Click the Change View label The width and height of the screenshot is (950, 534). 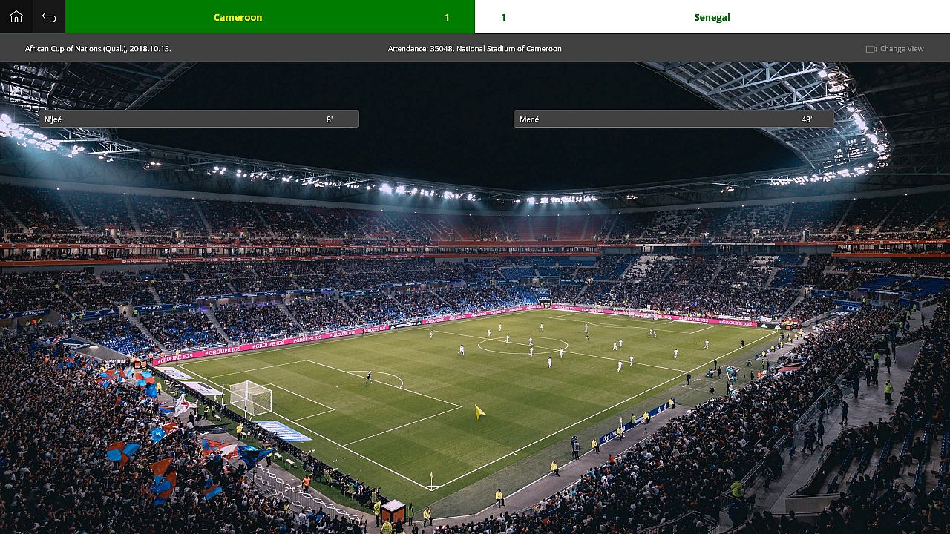click(902, 49)
